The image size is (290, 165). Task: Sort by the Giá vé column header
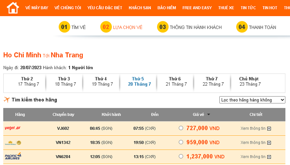coord(198,115)
